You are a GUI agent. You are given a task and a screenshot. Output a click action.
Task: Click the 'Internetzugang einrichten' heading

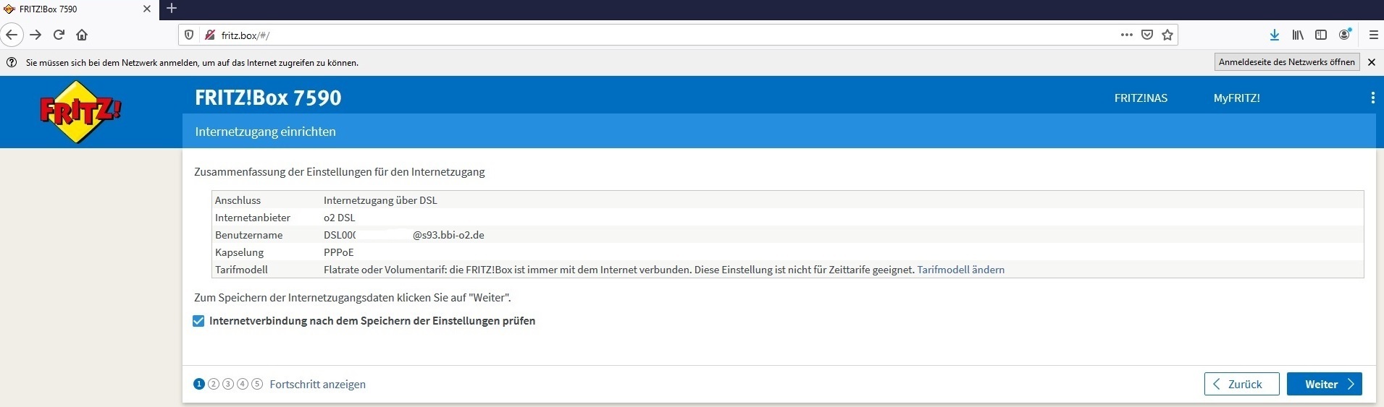[x=265, y=132]
